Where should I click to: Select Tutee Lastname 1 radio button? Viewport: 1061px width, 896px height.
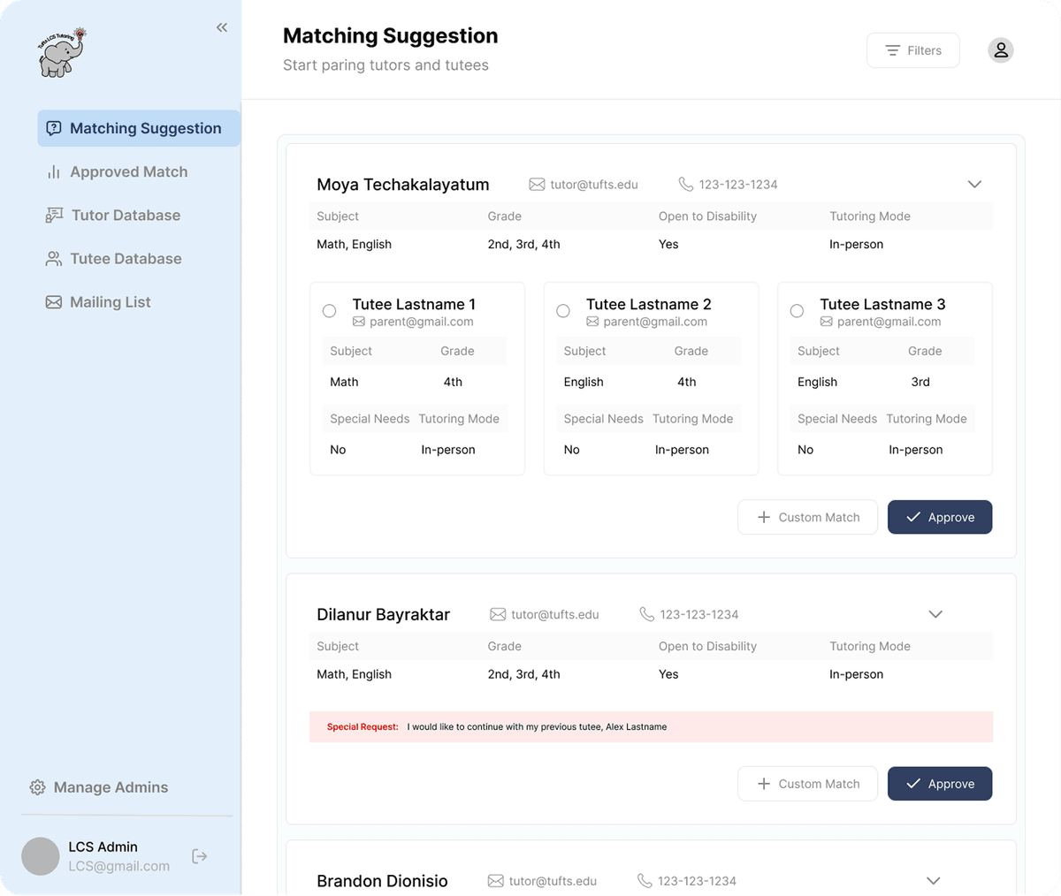click(x=329, y=311)
